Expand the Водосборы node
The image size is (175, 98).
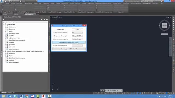coord(5,37)
